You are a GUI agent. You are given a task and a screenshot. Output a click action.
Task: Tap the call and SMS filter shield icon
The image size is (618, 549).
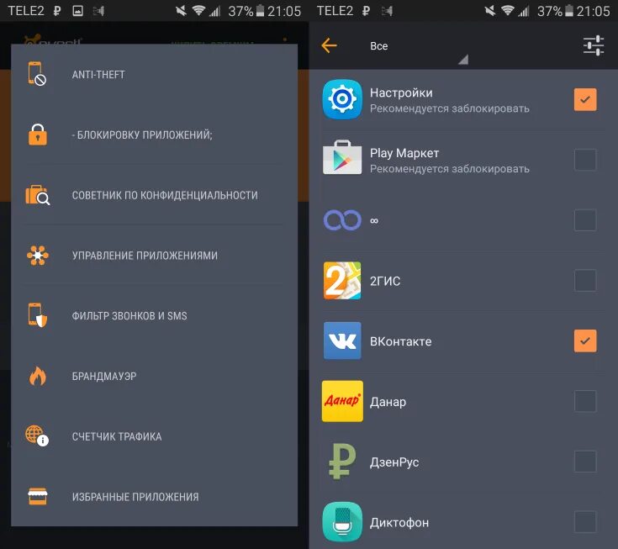(38, 315)
